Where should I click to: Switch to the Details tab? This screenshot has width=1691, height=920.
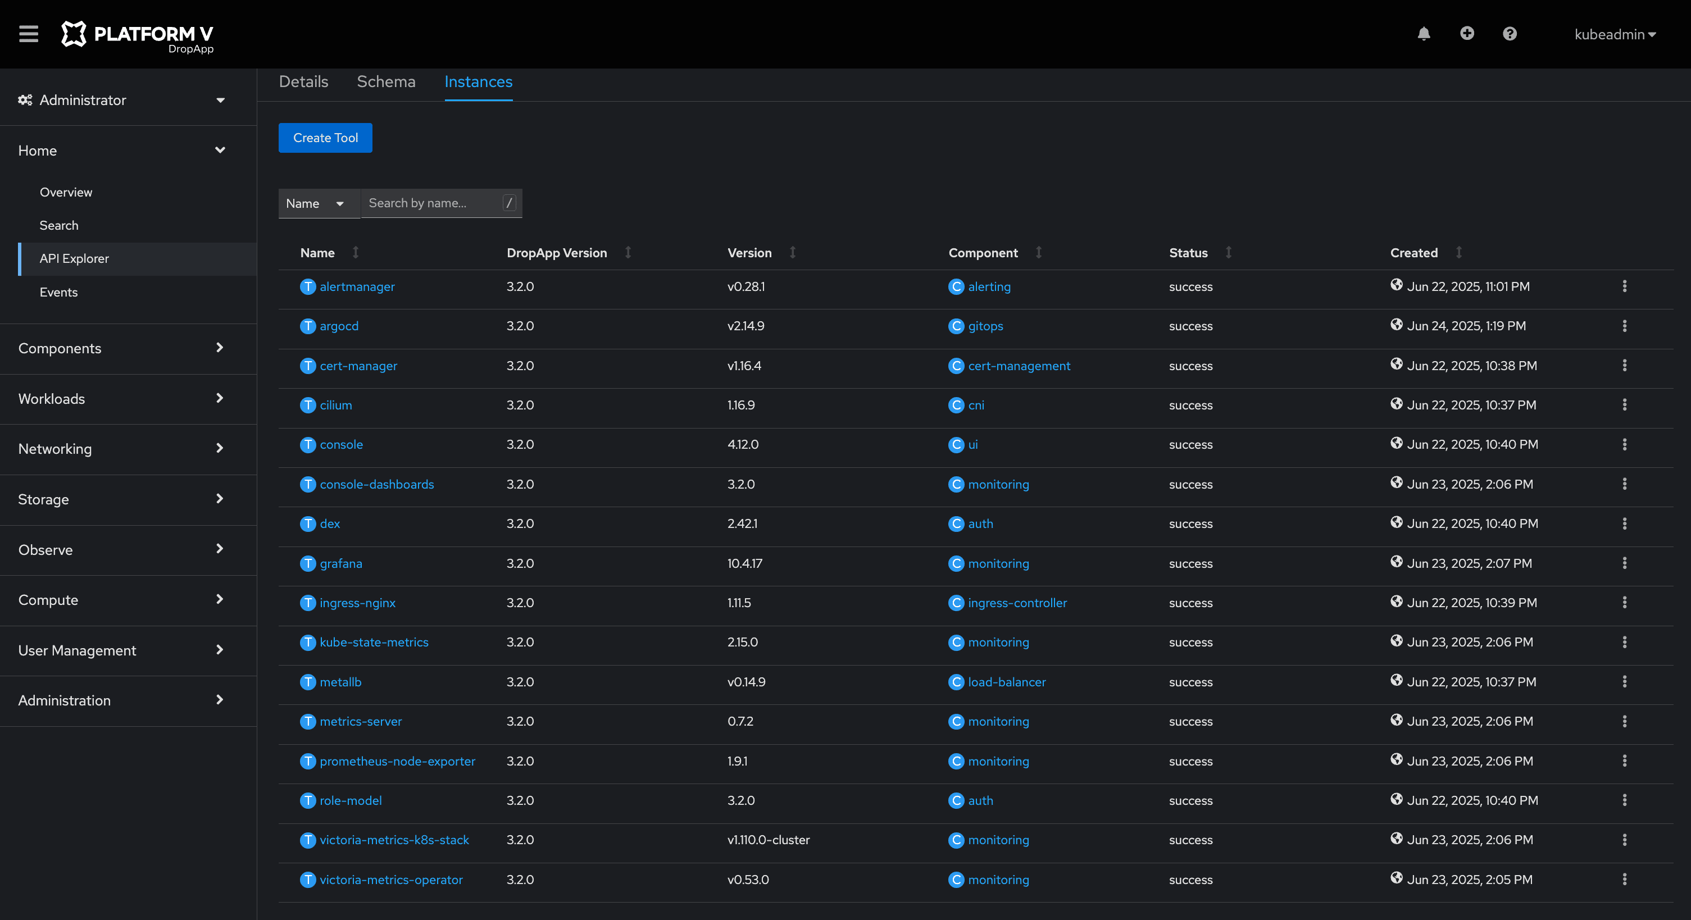(x=303, y=82)
